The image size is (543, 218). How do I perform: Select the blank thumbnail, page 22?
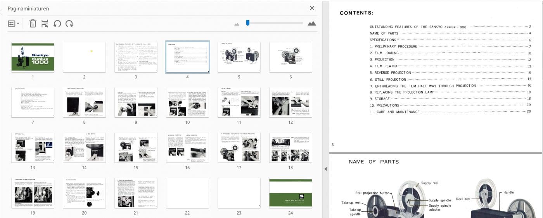(x=187, y=193)
